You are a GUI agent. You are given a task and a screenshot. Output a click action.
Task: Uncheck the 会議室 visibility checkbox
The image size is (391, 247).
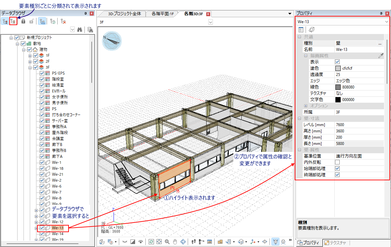(x=42, y=139)
